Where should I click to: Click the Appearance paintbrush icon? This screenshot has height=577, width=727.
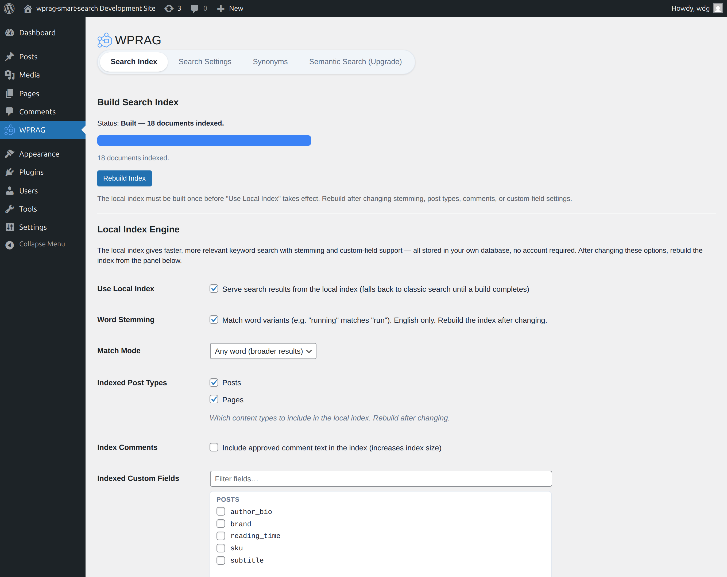point(10,154)
